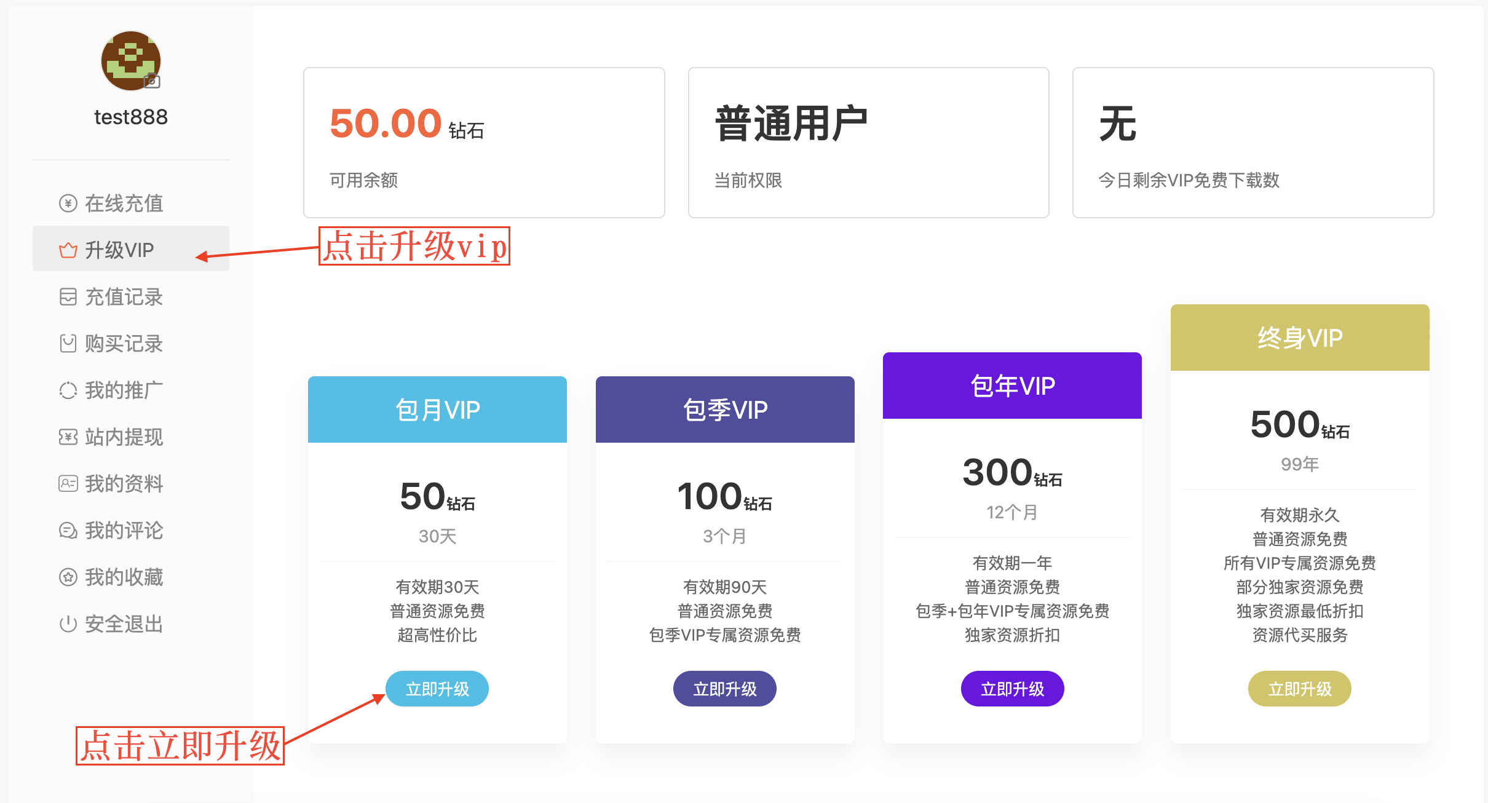Click the online recharge yen icon
The image size is (1488, 803).
pyautogui.click(x=68, y=204)
